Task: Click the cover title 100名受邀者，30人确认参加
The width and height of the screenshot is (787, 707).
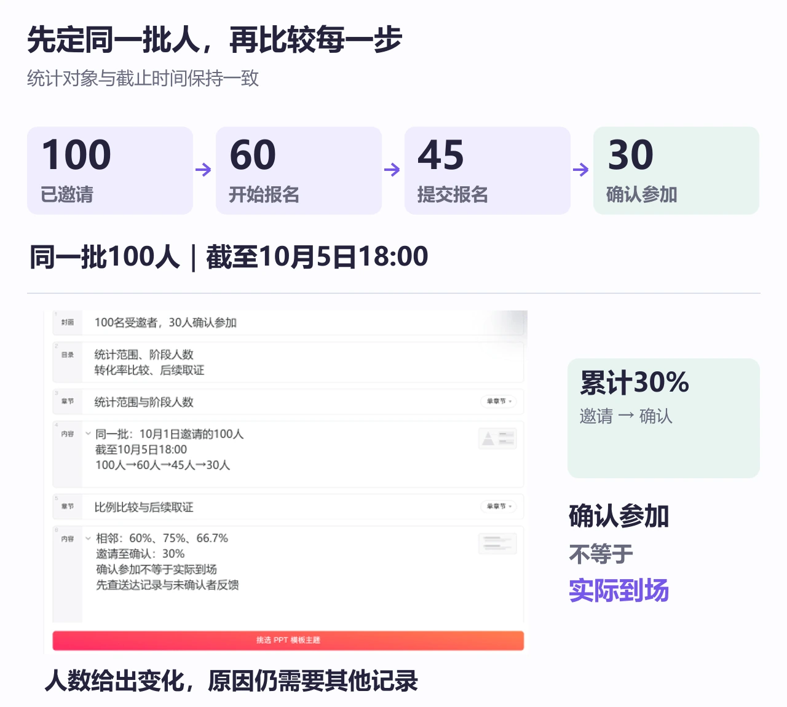Action: [165, 323]
